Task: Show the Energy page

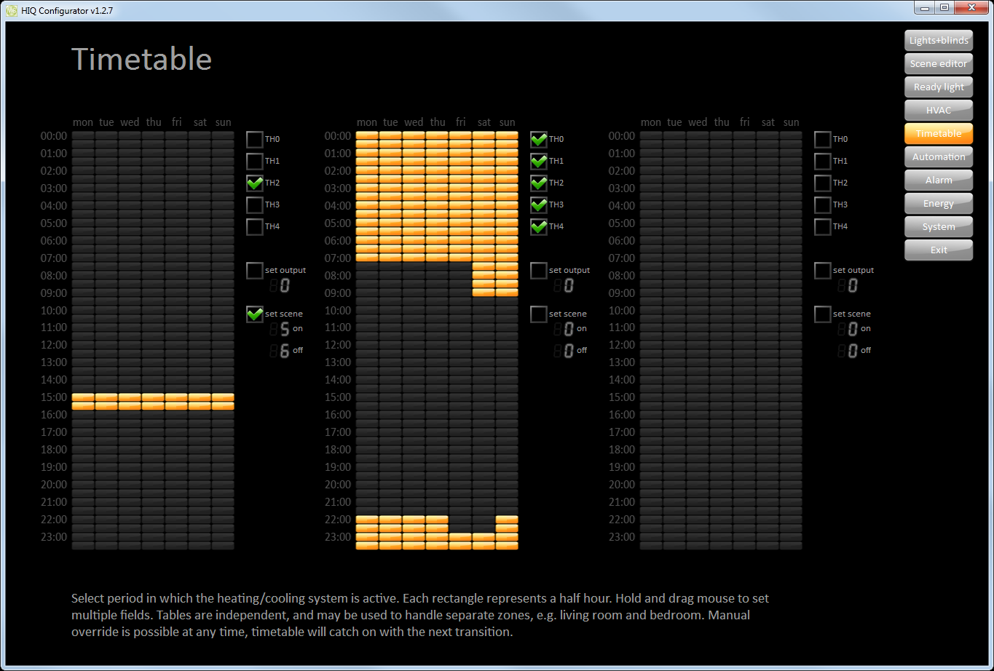Action: pos(938,204)
